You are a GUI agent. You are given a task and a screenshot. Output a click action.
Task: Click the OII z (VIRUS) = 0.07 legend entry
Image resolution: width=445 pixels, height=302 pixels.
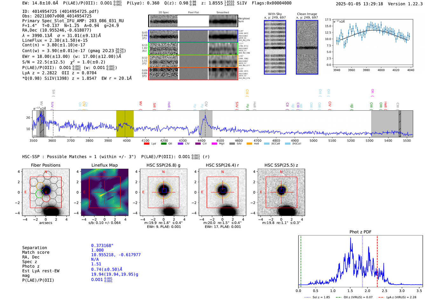click(x=354, y=297)
